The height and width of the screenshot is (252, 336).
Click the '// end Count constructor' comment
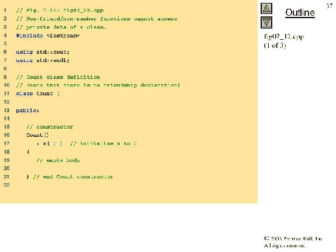click(x=73, y=177)
